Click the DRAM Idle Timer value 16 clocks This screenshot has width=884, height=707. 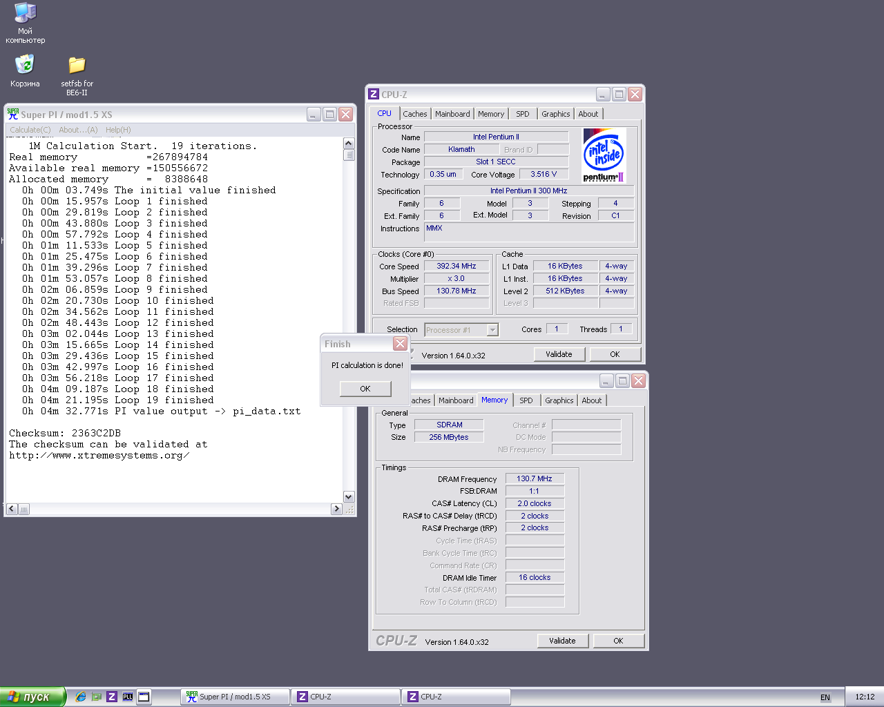point(535,577)
